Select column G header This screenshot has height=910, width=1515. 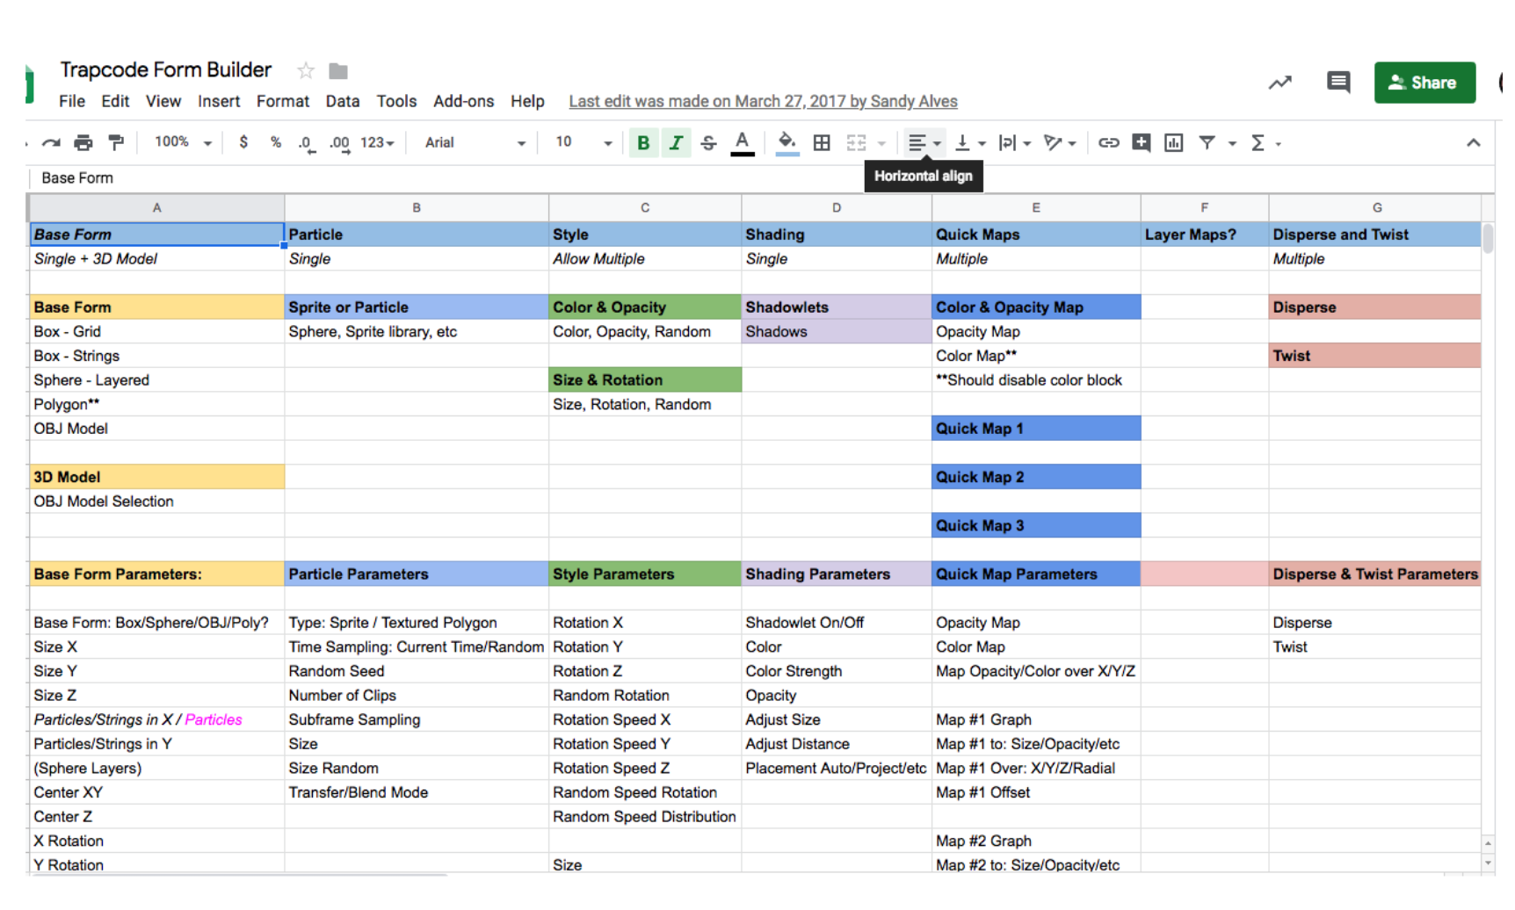(x=1376, y=208)
